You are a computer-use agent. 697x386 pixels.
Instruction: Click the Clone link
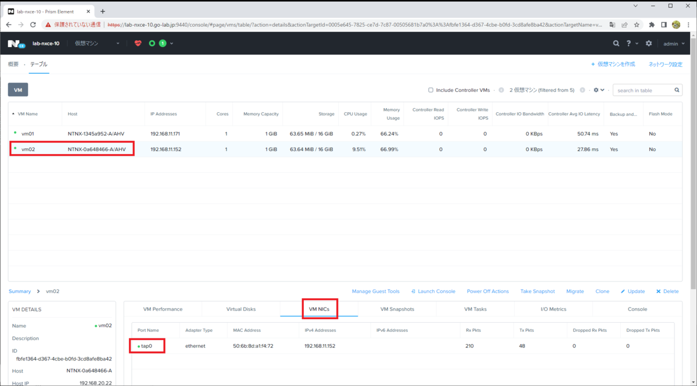pyautogui.click(x=602, y=291)
